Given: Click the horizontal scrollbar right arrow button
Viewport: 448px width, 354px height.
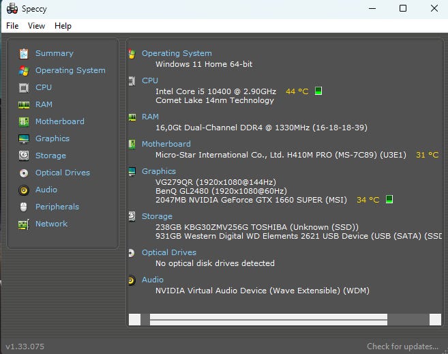Looking at the screenshot, I should tap(436, 320).
